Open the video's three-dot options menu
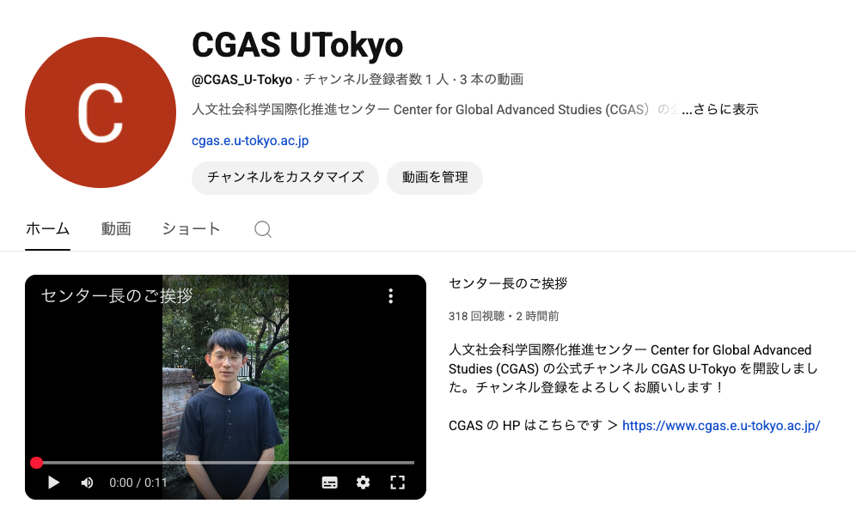The image size is (856, 522). click(x=390, y=296)
